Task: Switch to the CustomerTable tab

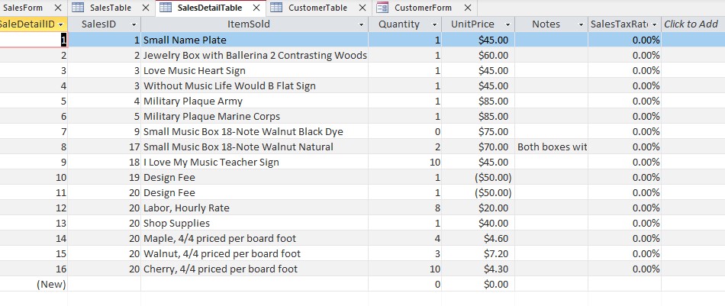Action: coord(317,8)
